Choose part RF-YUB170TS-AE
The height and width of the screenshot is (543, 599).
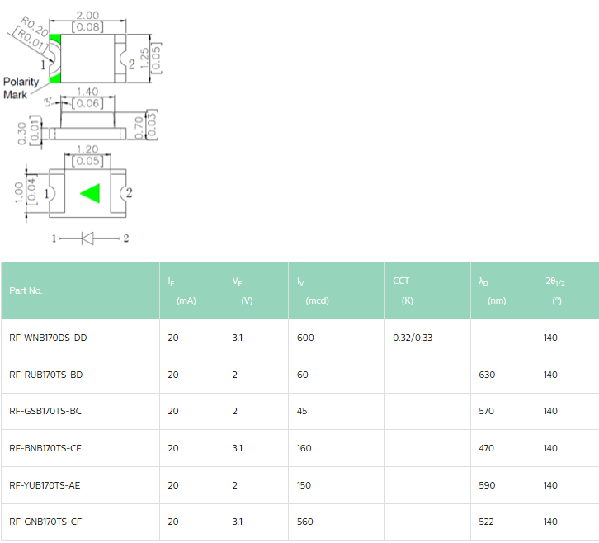tap(45, 485)
